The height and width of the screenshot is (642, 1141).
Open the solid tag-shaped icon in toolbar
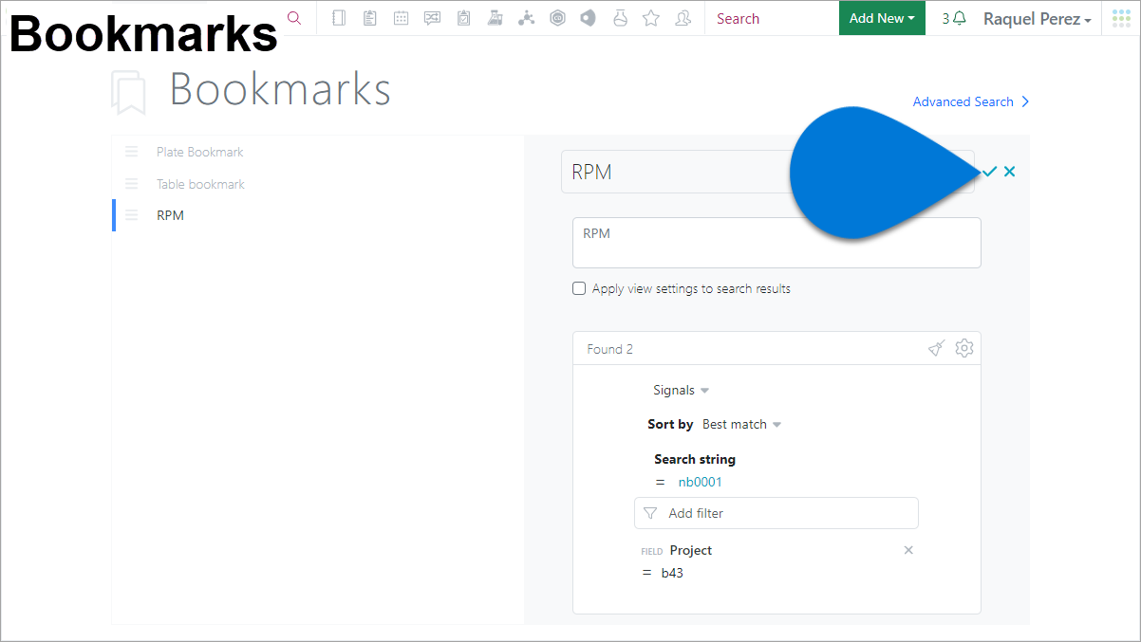(x=589, y=18)
